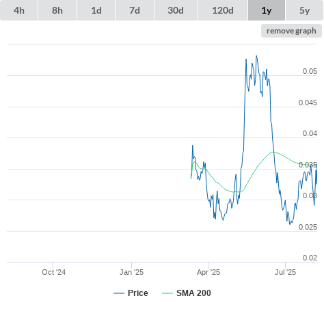Switch to the 8h time range
The width and height of the screenshot is (324, 311).
click(x=57, y=10)
